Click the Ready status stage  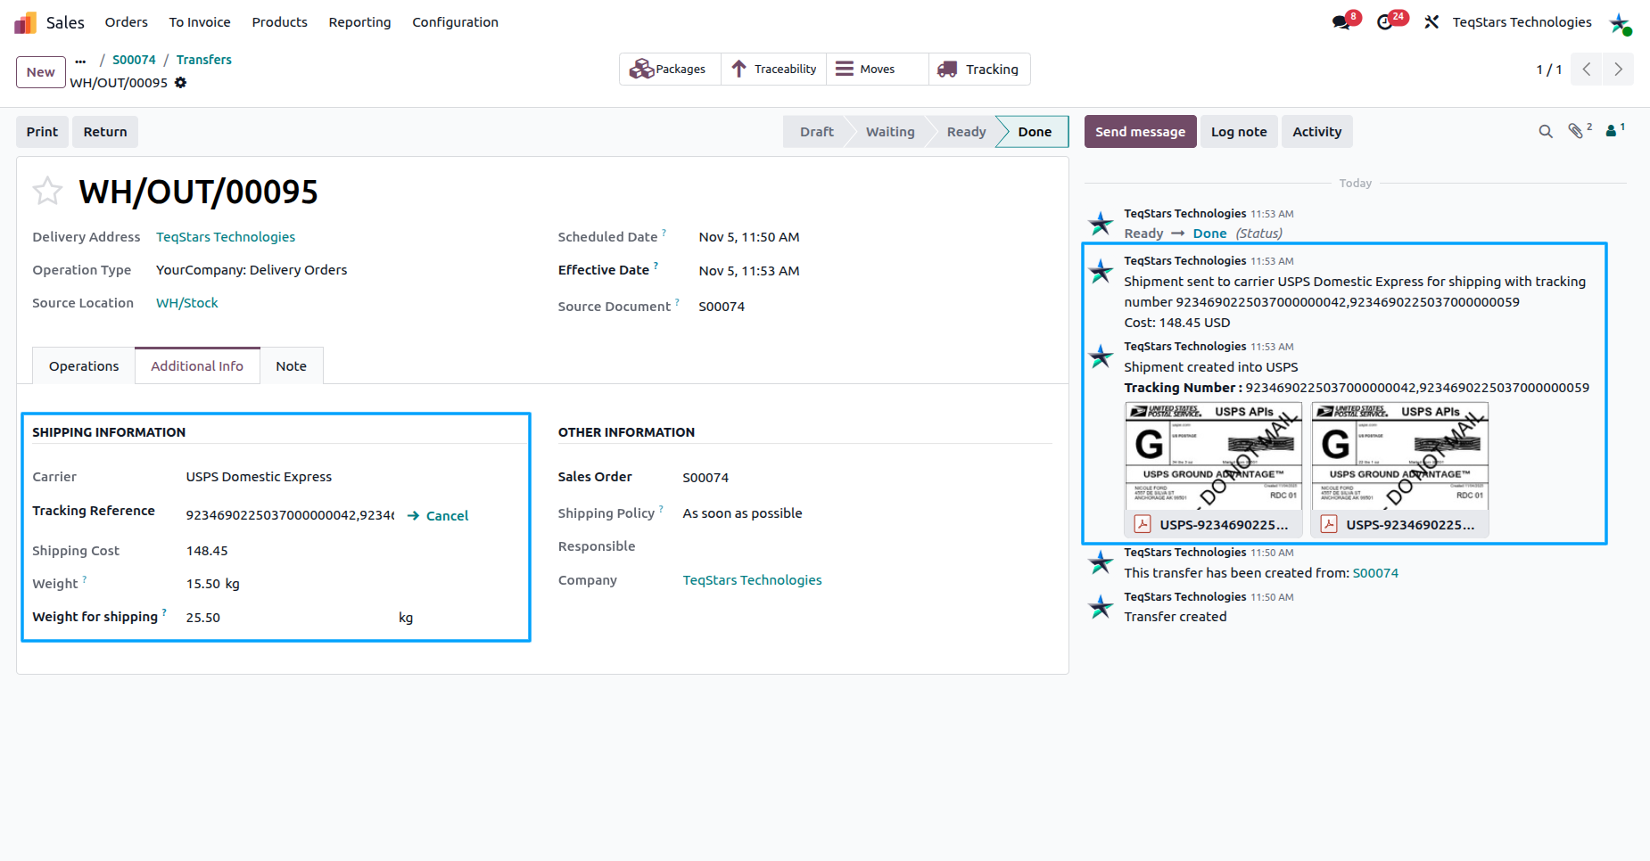tap(966, 132)
